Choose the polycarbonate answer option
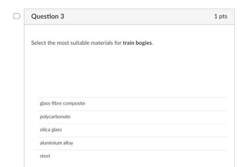This screenshot has height=167, width=247. 55,117
